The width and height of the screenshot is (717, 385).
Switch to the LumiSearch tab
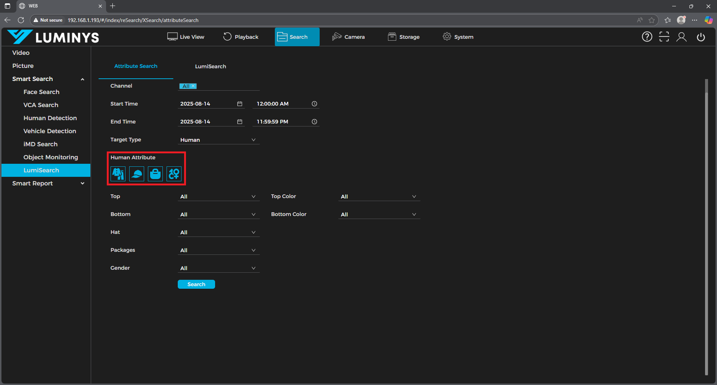pos(210,66)
